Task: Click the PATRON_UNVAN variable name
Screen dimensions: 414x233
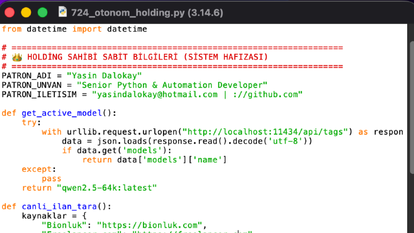Action: [x=32, y=85]
